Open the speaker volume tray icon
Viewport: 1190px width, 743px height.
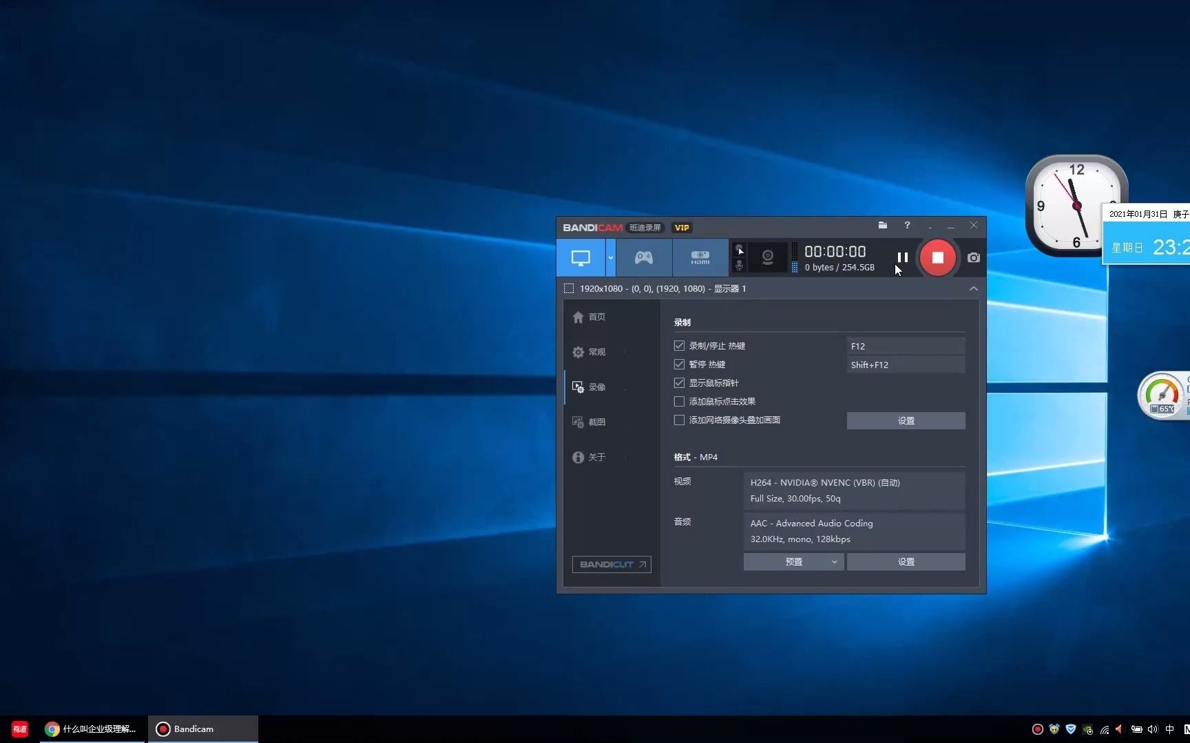(x=1153, y=729)
